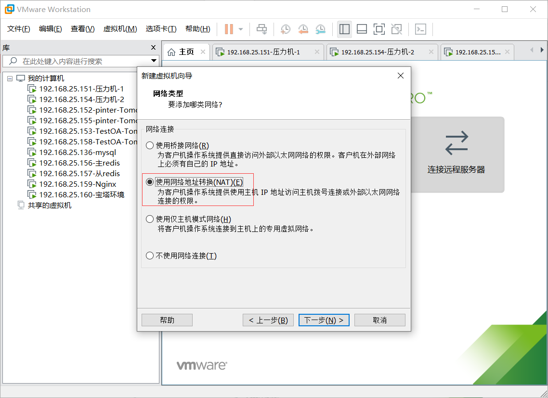Open the 文件(F) menu
This screenshot has height=398, width=548.
(18, 29)
